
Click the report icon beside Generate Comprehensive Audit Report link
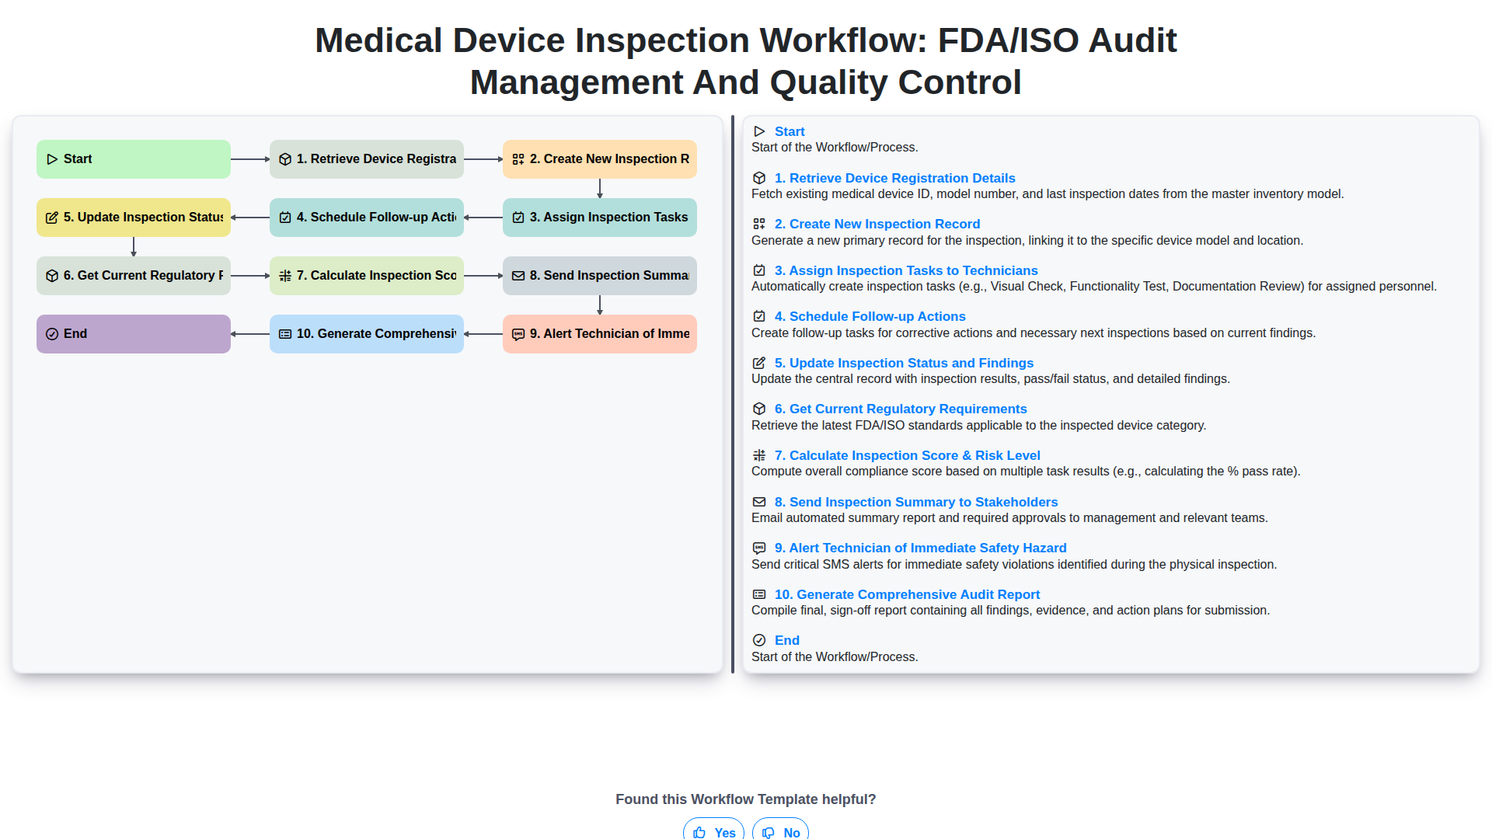click(x=759, y=594)
